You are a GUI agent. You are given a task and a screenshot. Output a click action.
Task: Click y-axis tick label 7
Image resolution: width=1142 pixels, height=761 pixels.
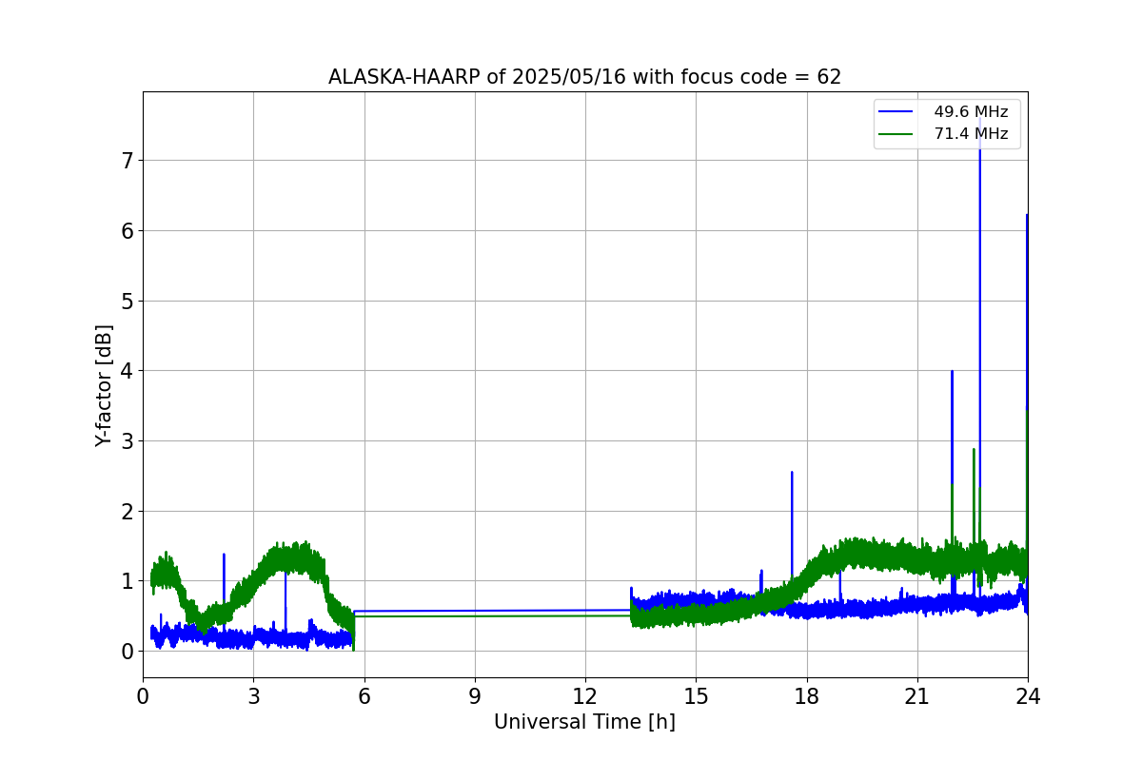click(127, 160)
